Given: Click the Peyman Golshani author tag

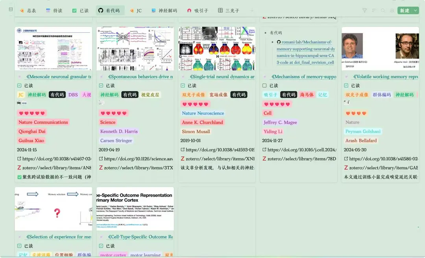Looking at the screenshot, I should (363, 131).
